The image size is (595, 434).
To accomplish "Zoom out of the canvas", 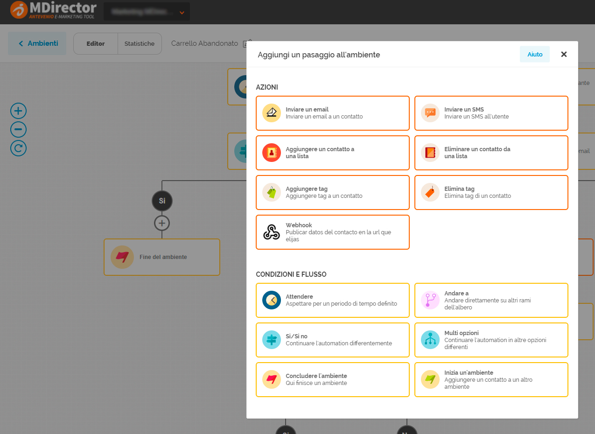I will [x=19, y=129].
